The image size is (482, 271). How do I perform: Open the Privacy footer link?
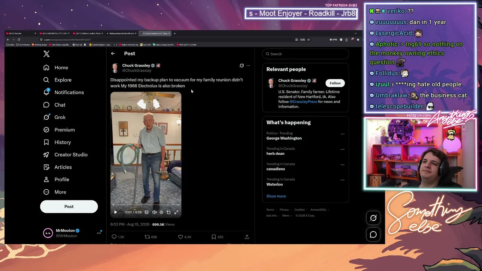pyautogui.click(x=284, y=210)
